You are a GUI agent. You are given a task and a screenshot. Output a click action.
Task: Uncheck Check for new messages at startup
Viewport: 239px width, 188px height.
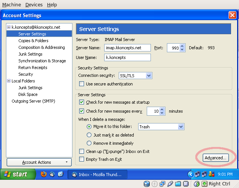click(81, 102)
